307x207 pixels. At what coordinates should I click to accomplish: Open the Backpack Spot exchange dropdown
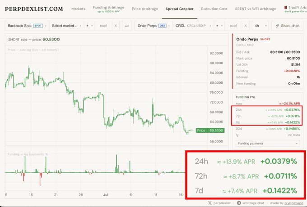[27, 26]
